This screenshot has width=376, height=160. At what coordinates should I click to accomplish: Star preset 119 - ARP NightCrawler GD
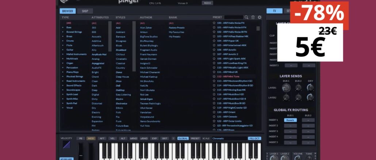(x=214, y=108)
